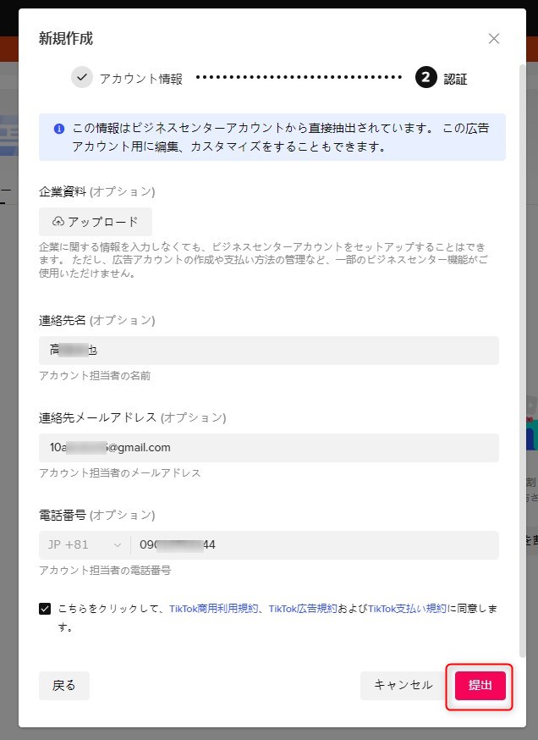Image resolution: width=538 pixels, height=740 pixels.
Task: Click the step 2 number circle
Action: coord(425,78)
